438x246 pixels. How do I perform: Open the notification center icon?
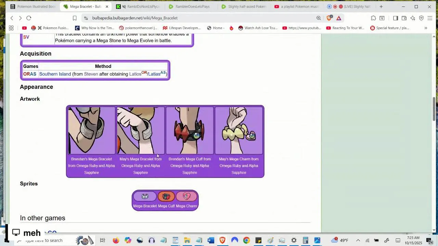point(429,241)
